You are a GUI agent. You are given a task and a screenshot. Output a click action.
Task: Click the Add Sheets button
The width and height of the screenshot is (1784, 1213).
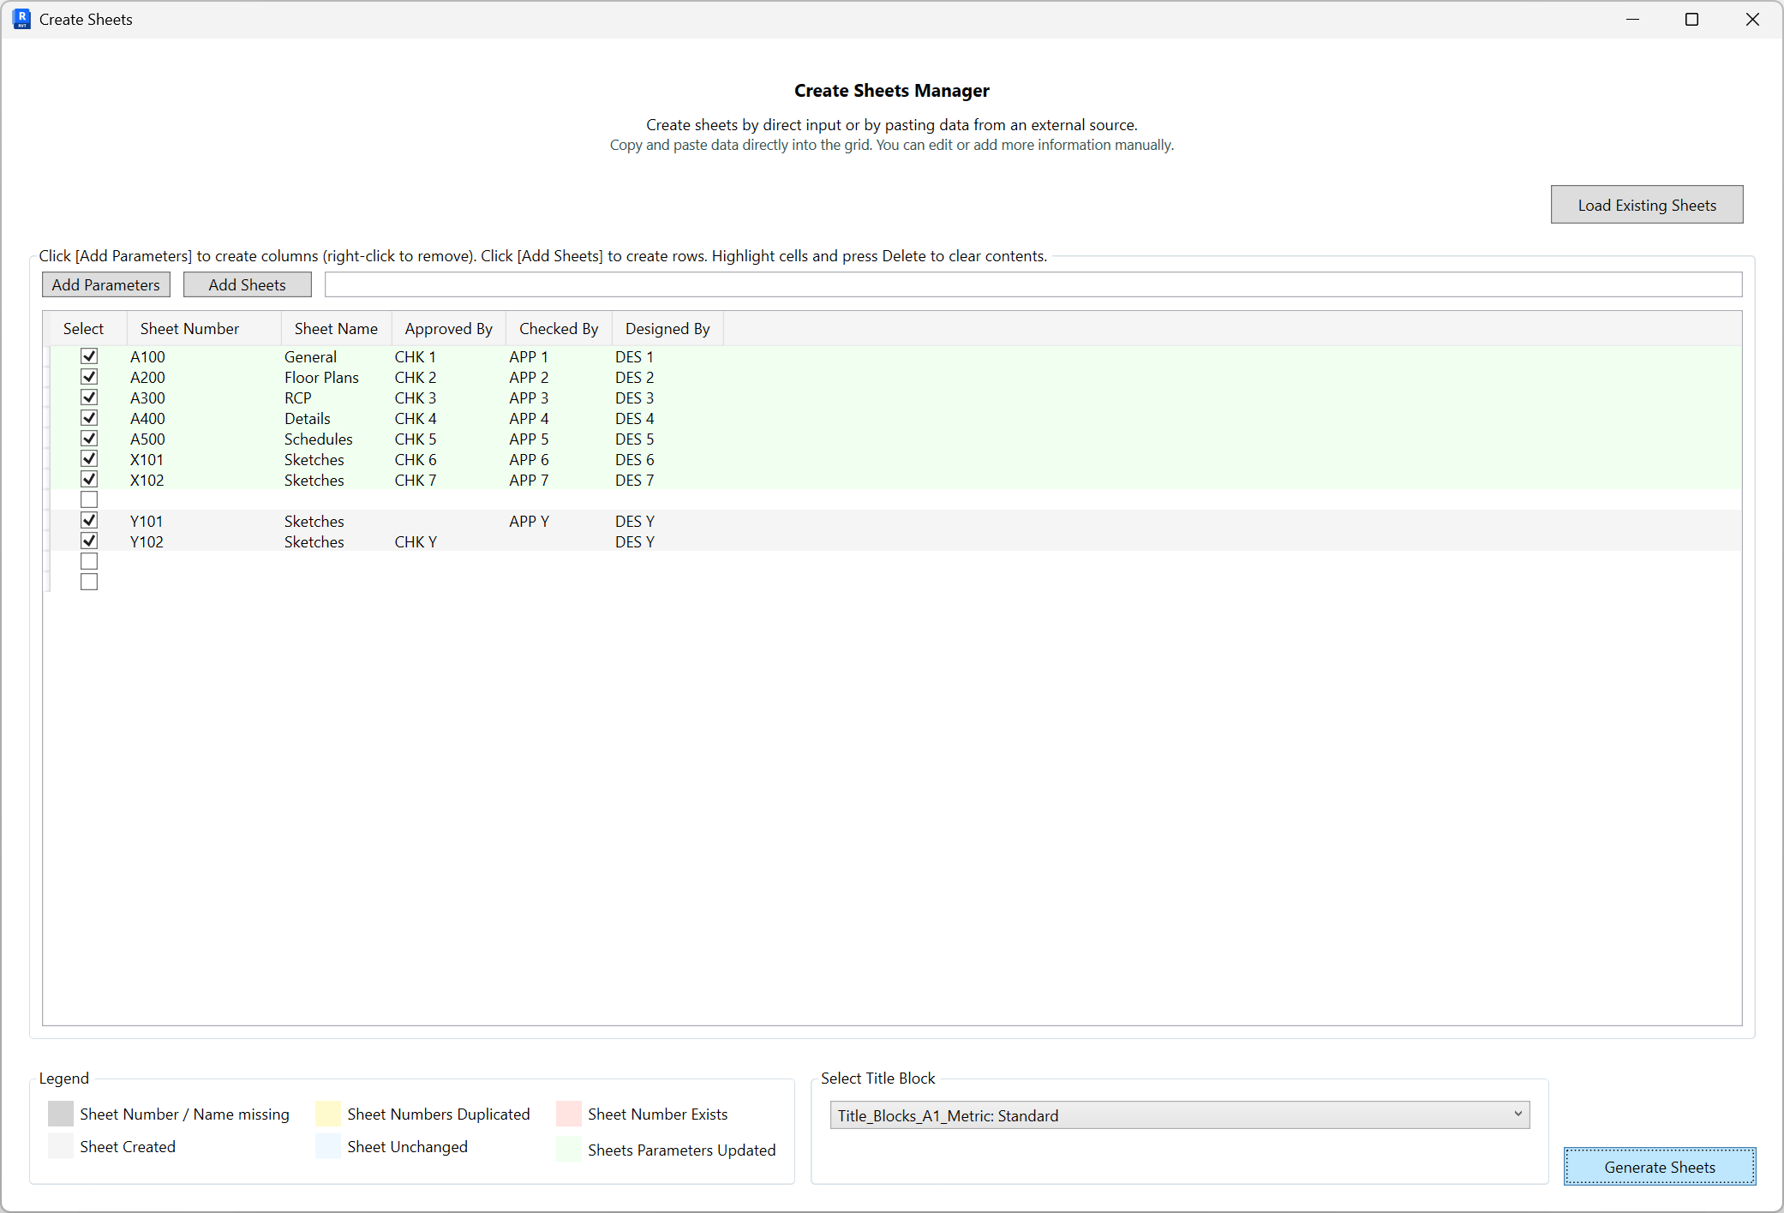247,284
